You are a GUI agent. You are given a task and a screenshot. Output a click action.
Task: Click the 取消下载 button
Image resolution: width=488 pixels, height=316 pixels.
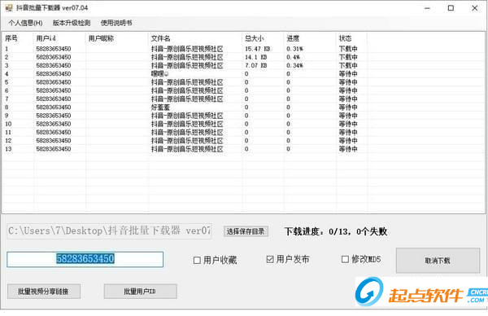[x=438, y=261]
